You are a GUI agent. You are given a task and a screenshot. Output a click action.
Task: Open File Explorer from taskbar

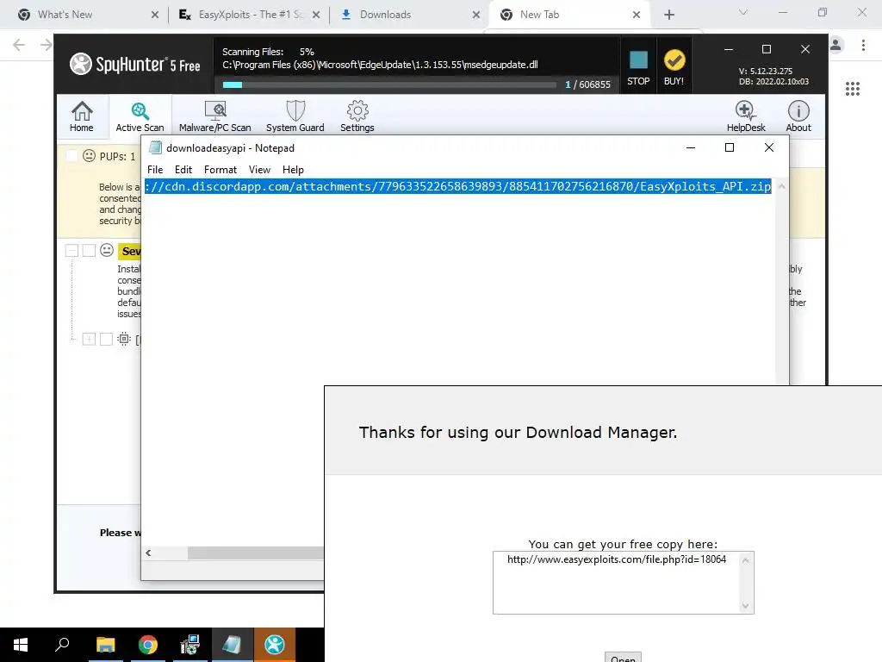click(105, 645)
